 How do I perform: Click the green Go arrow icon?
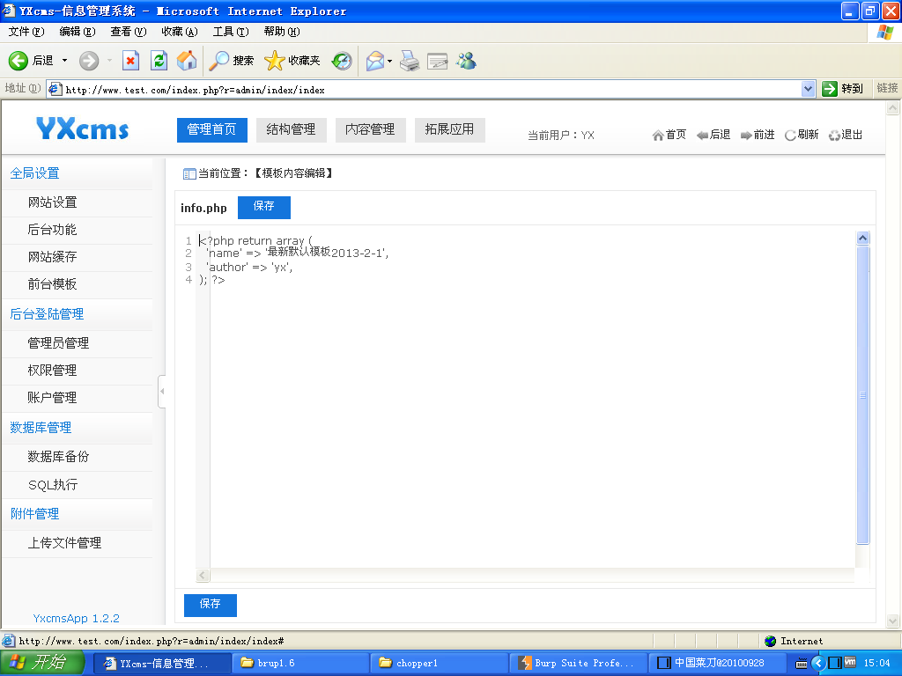click(x=829, y=89)
